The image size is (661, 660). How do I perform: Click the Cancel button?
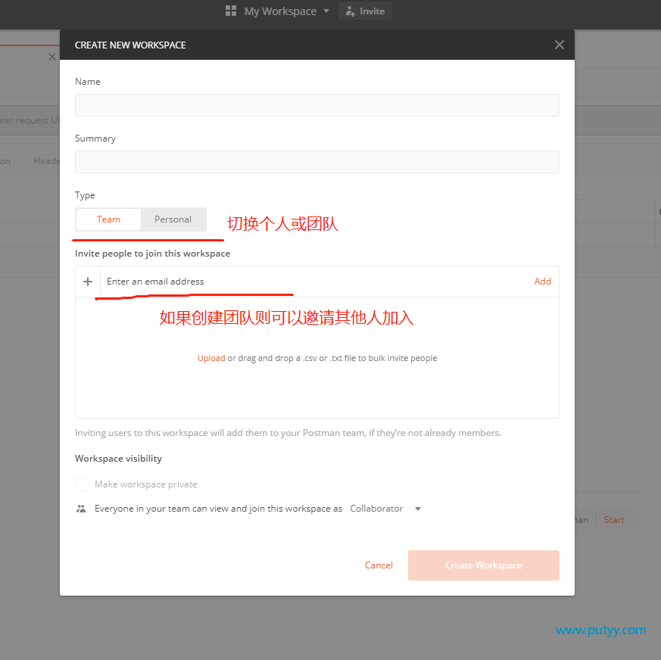[x=379, y=565]
